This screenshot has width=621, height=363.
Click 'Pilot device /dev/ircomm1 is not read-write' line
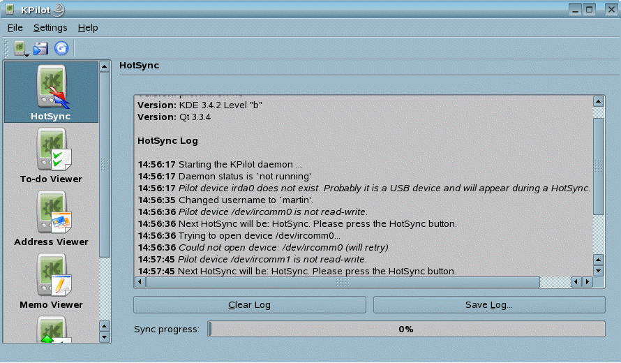253,260
